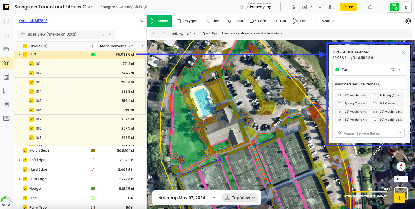Uncheck the ID3 checkbox
Image resolution: width=415 pixels, height=209 pixels.
[31, 82]
